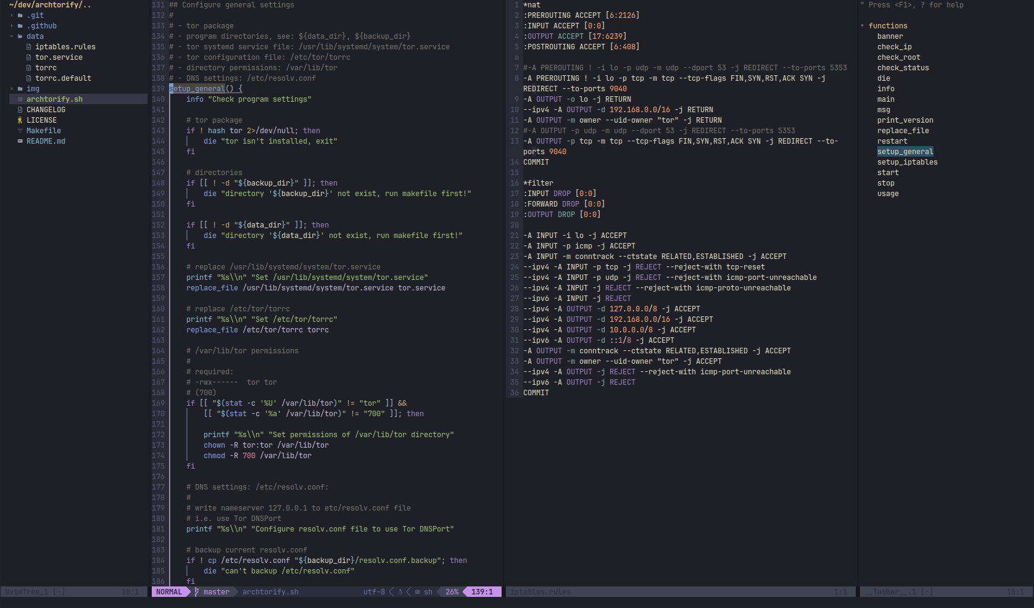Screen dimensions: 1034x608
Task: Open tor.service from the file tree
Action: click(x=59, y=57)
